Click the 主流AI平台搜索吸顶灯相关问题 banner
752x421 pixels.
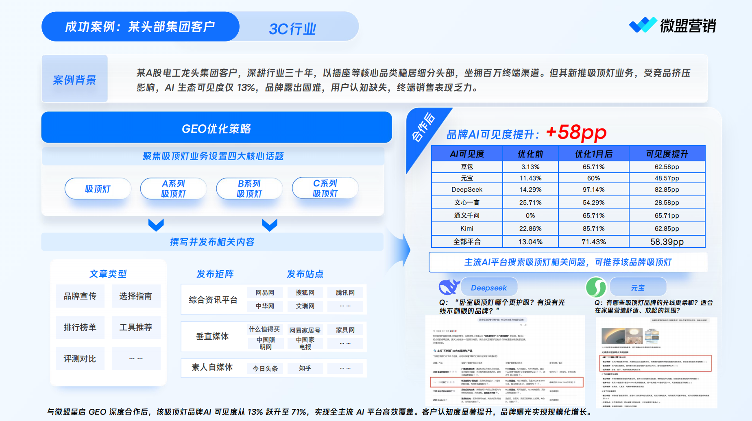[568, 262]
